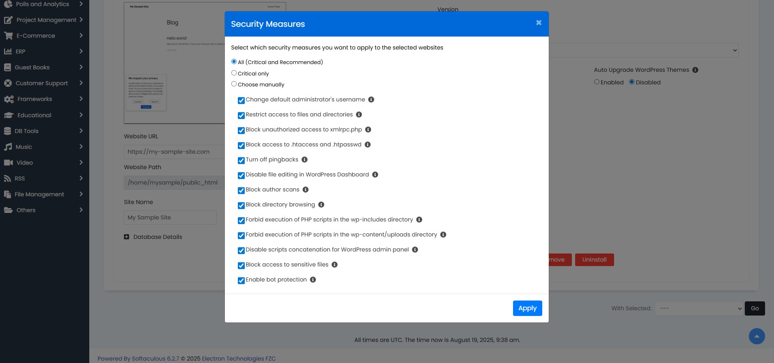Select Enabled for Auto Upgrade WordPress Themes
The height and width of the screenshot is (363, 774).
click(597, 82)
